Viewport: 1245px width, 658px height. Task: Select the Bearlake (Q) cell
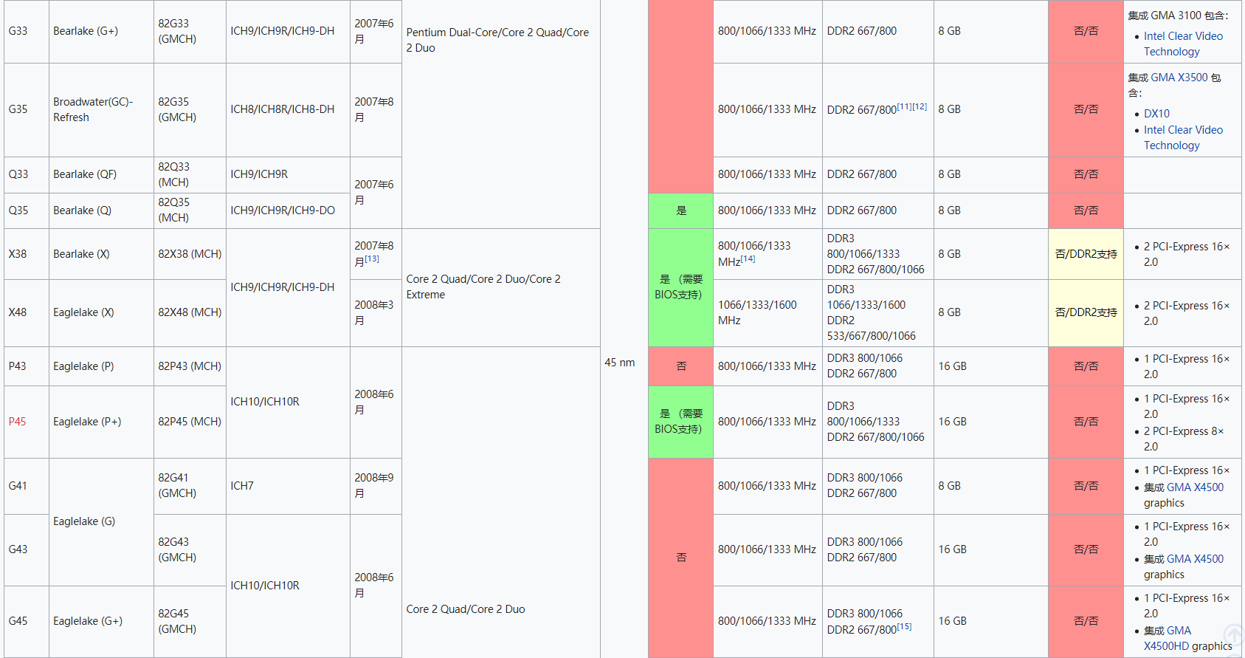(x=101, y=210)
